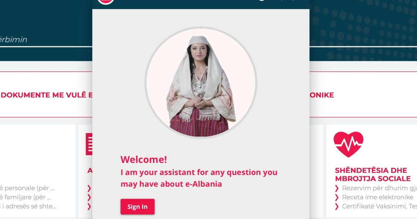The height and width of the screenshot is (219, 417).
Task: Expand last chevron under the A heading
Action: (x=89, y=206)
